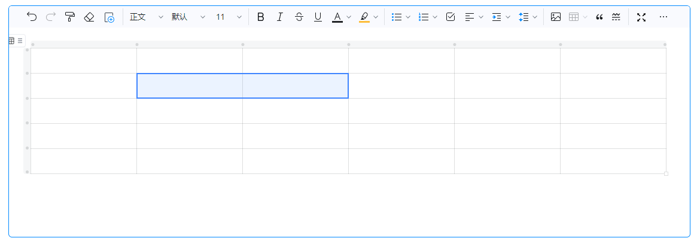Viewport: 700px width, 244px height.
Task: Click the clear formatting eraser icon
Action: pyautogui.click(x=89, y=17)
